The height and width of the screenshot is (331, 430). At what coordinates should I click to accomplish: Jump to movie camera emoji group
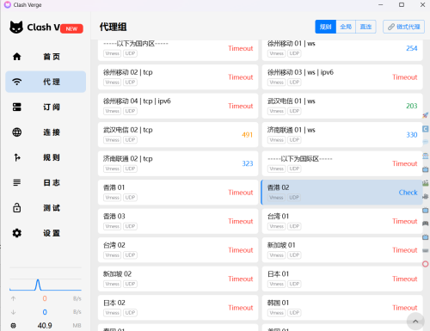tap(426, 196)
